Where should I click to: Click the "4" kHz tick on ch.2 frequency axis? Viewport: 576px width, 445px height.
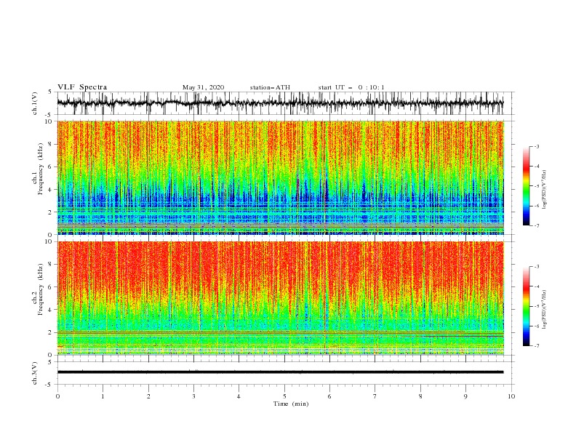click(51, 310)
